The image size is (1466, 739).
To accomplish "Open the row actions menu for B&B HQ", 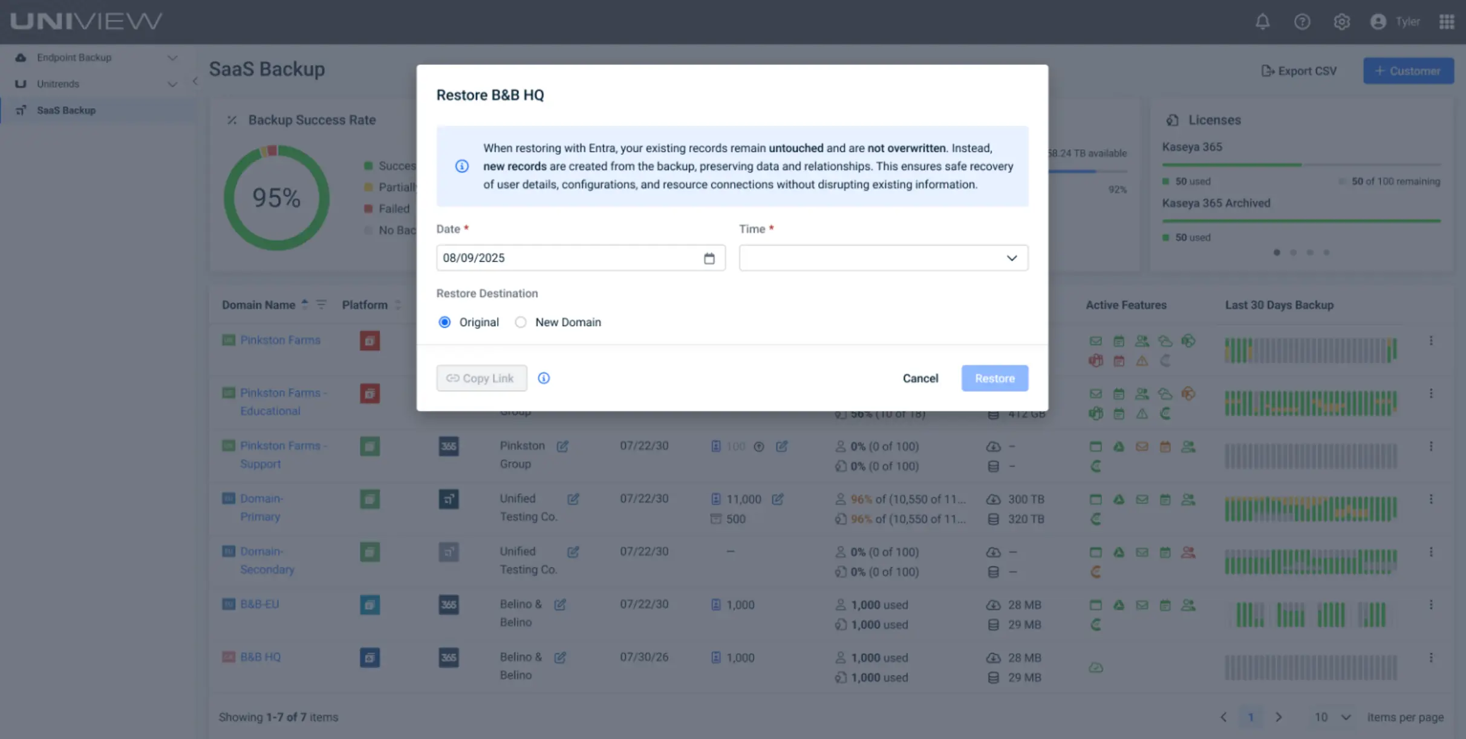I will (x=1431, y=657).
